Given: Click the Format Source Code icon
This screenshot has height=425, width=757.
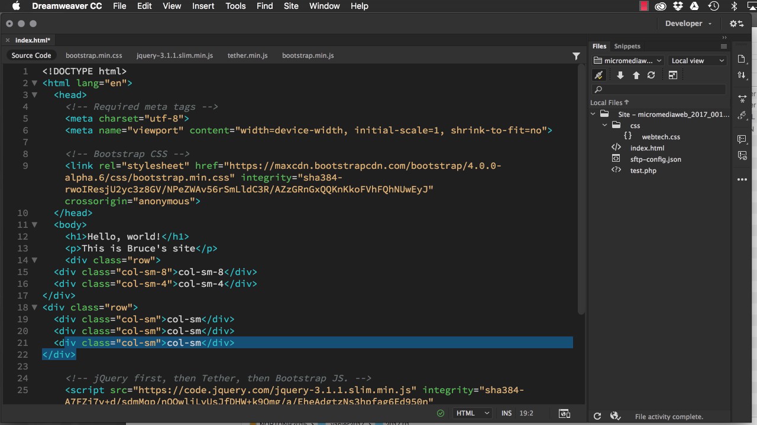Looking at the screenshot, I should click(742, 116).
